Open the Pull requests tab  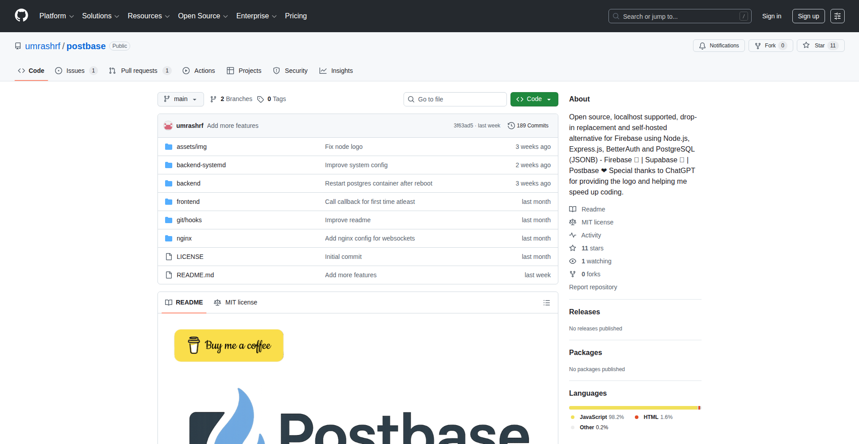(x=140, y=71)
